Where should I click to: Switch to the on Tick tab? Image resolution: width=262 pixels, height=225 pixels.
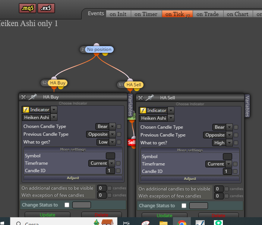point(177,14)
